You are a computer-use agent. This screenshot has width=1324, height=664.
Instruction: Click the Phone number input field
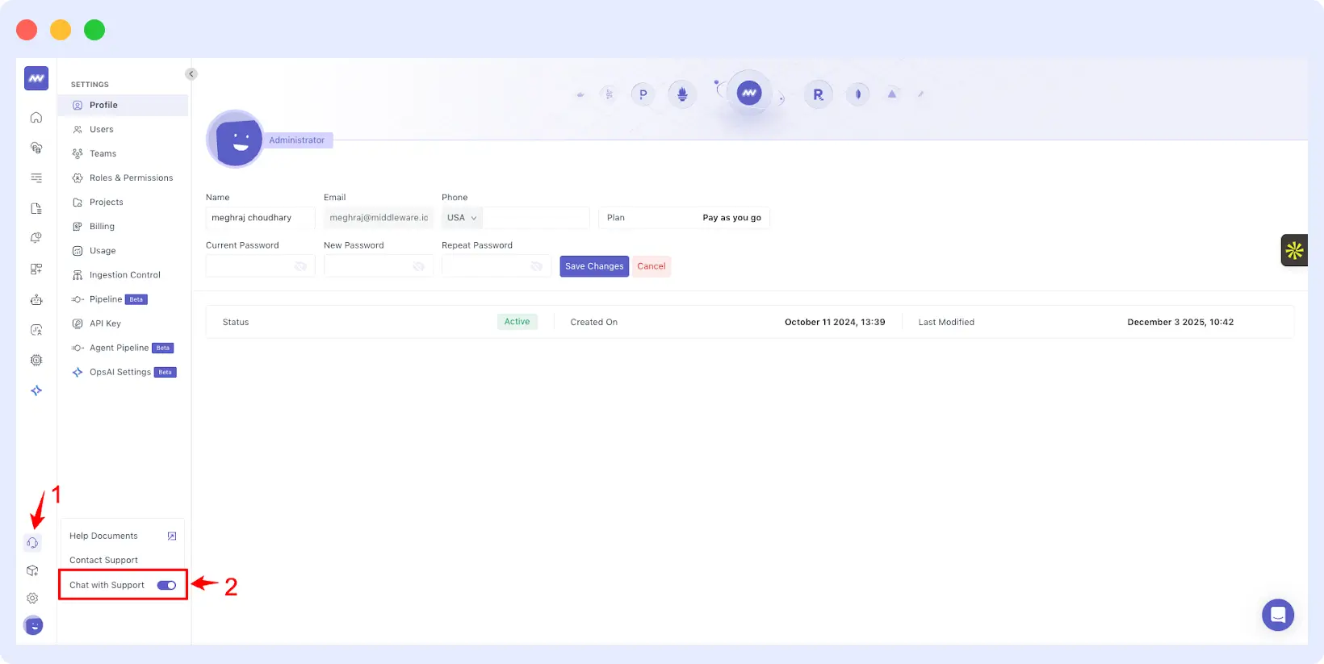[536, 218]
